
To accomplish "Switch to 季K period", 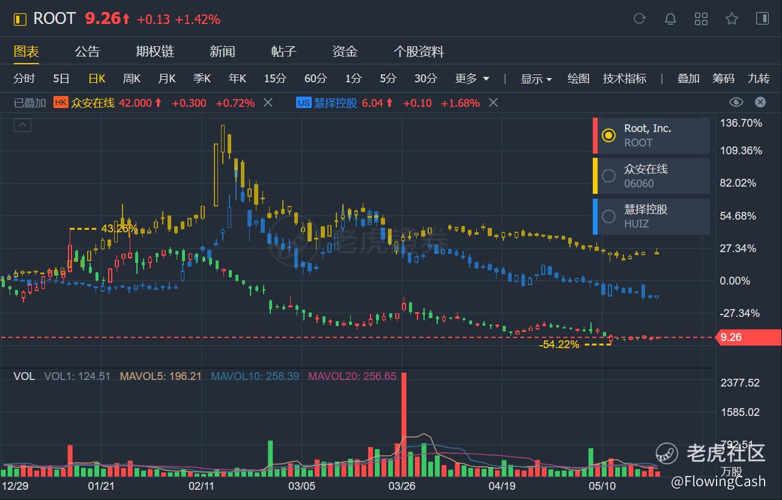I will 202,79.
